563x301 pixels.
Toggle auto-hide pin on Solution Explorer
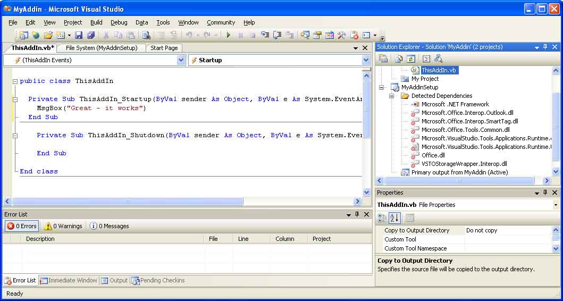[545, 47]
